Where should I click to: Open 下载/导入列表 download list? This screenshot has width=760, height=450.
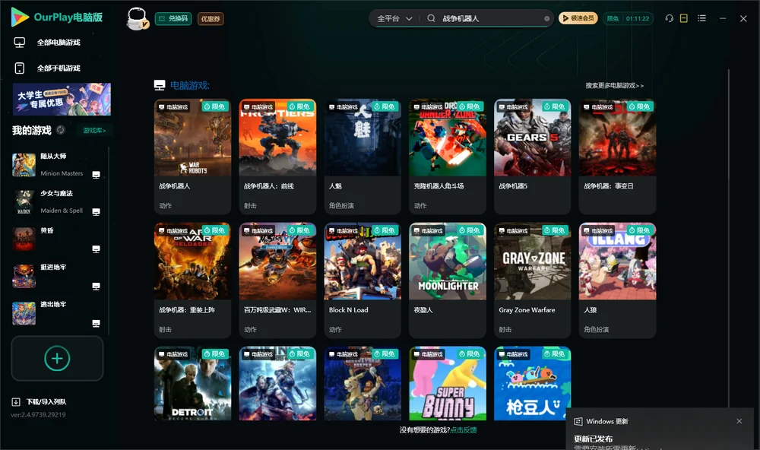pyautogui.click(x=40, y=401)
